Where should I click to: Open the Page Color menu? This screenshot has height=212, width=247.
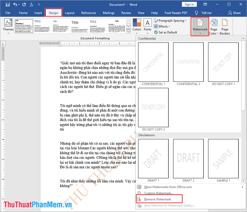coord(214,26)
